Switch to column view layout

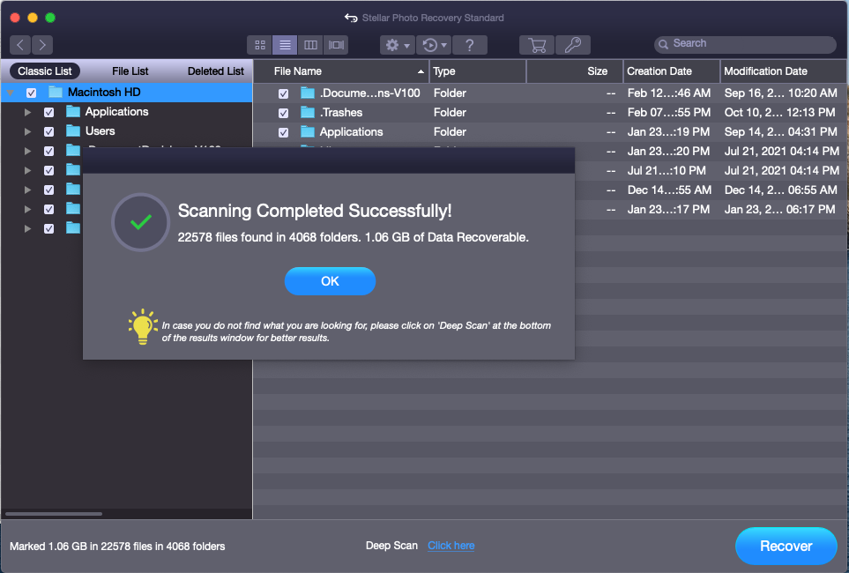tap(310, 45)
